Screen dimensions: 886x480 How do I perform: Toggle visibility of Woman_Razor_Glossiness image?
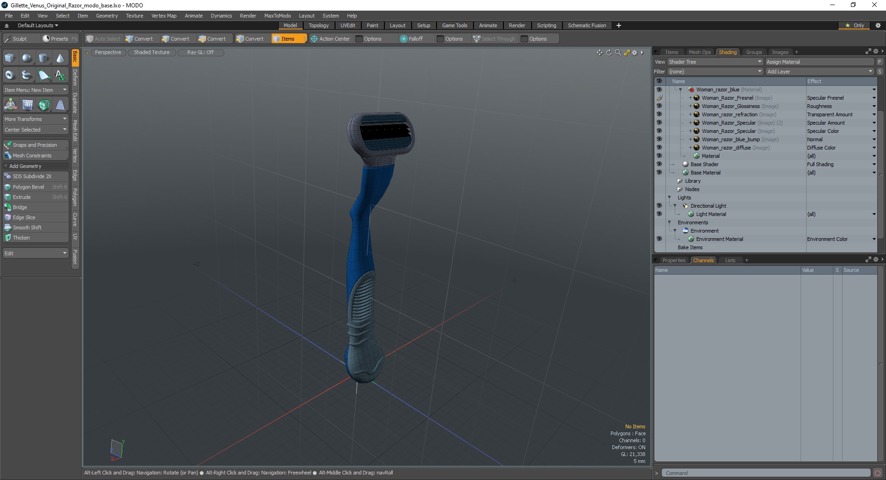coord(659,106)
